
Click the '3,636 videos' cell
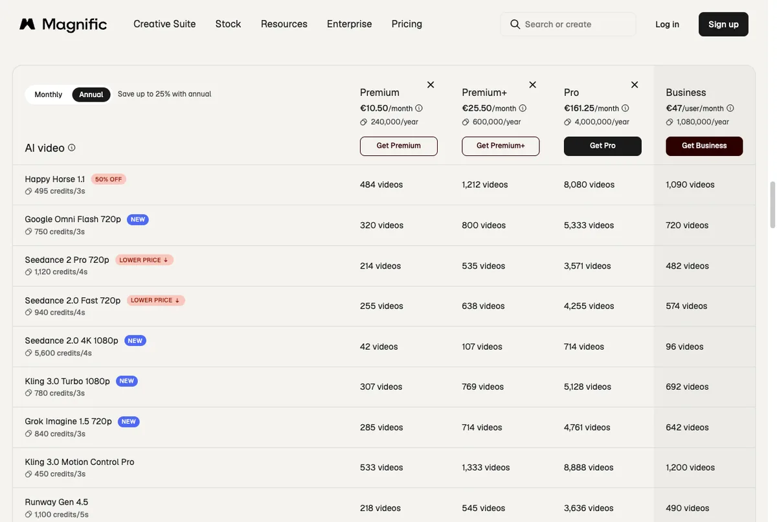point(589,508)
